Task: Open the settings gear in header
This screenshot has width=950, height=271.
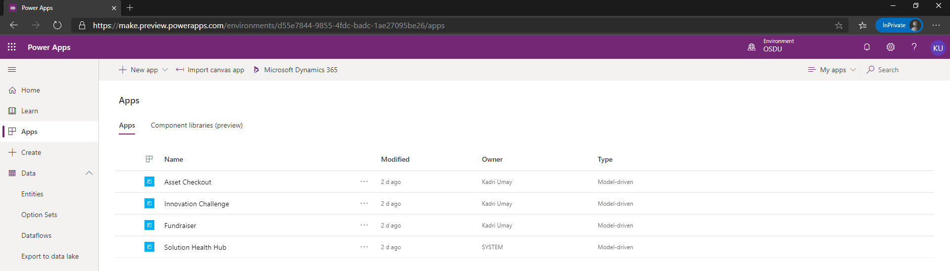Action: click(x=891, y=47)
